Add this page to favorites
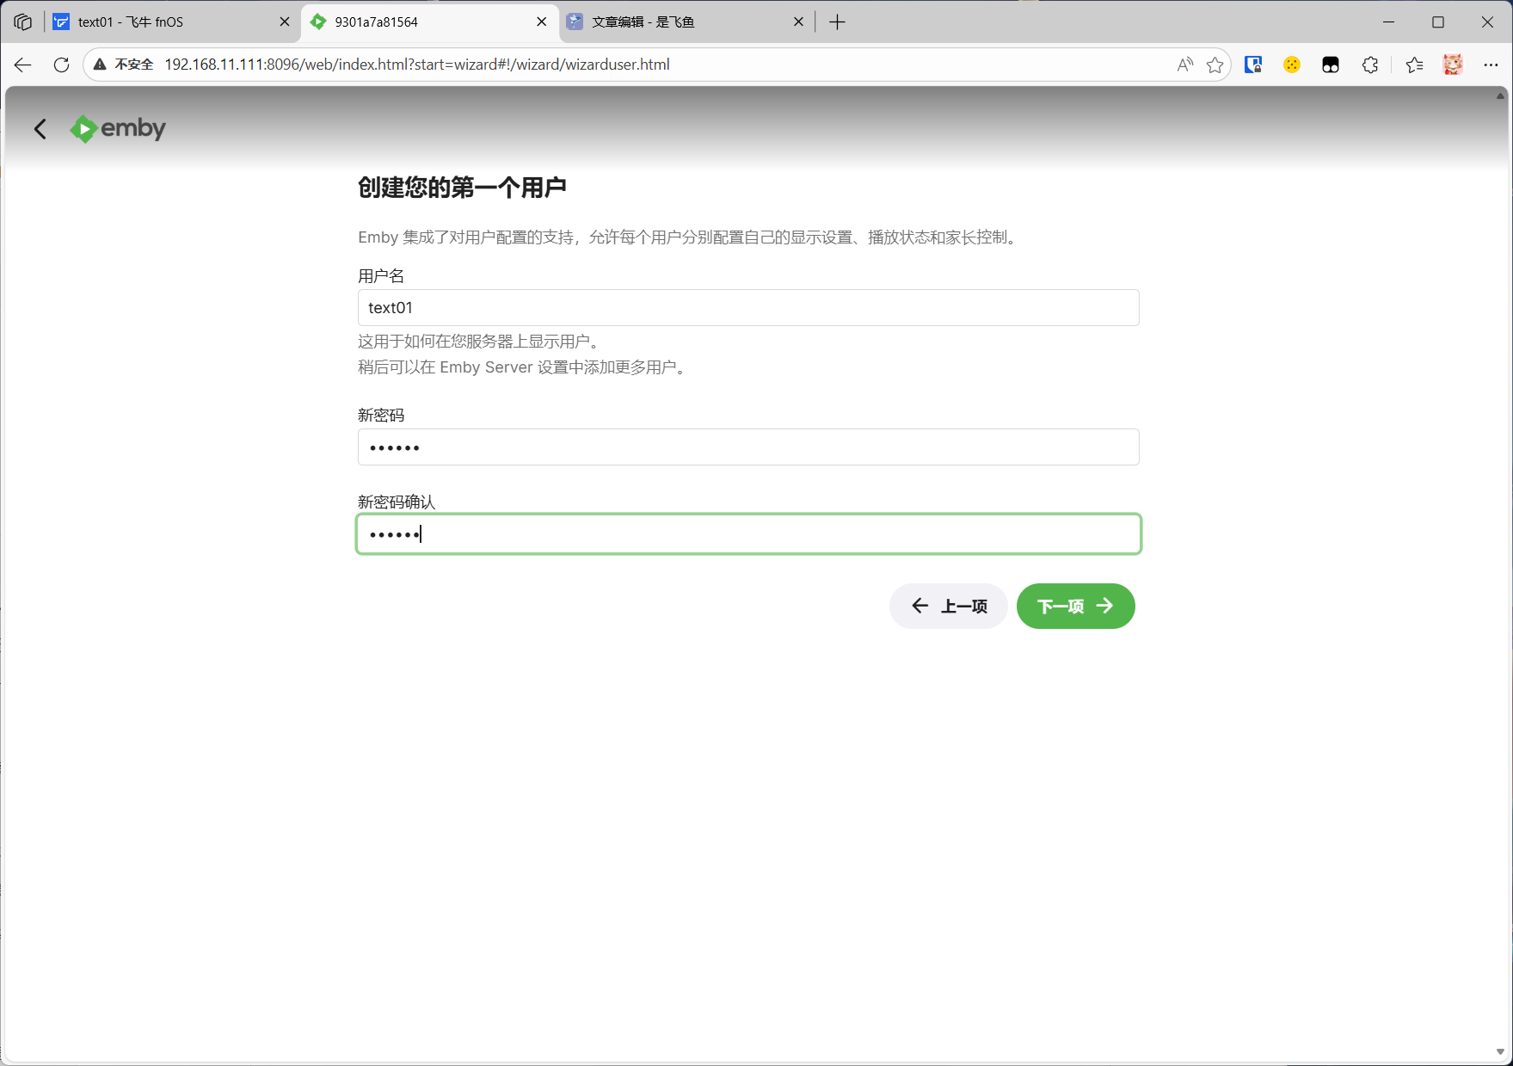1513x1066 pixels. point(1215,65)
